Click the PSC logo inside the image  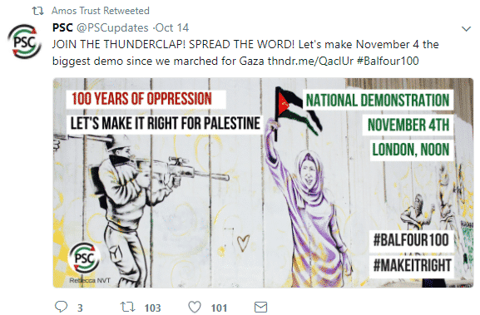coord(84,258)
